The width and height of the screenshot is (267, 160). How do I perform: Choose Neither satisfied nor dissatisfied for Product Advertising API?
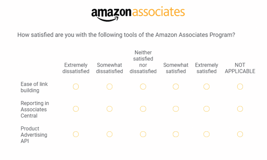(x=143, y=134)
